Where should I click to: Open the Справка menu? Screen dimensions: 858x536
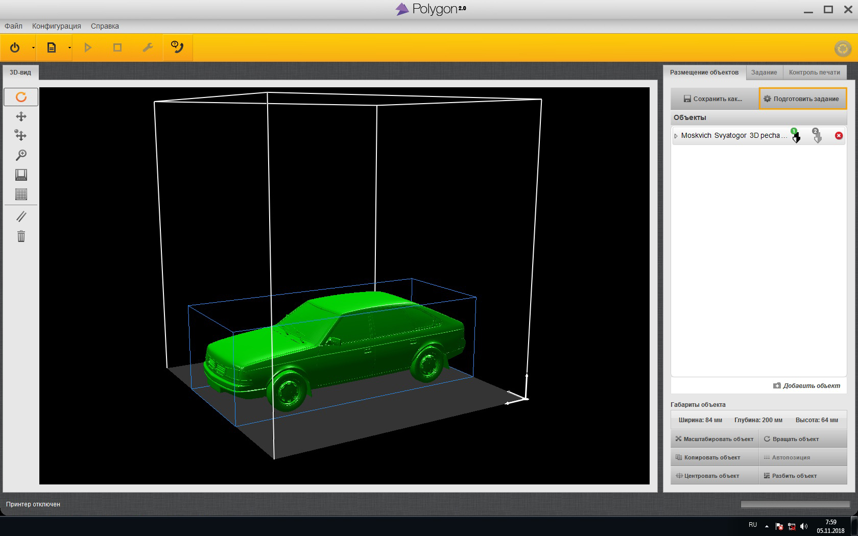(x=105, y=26)
